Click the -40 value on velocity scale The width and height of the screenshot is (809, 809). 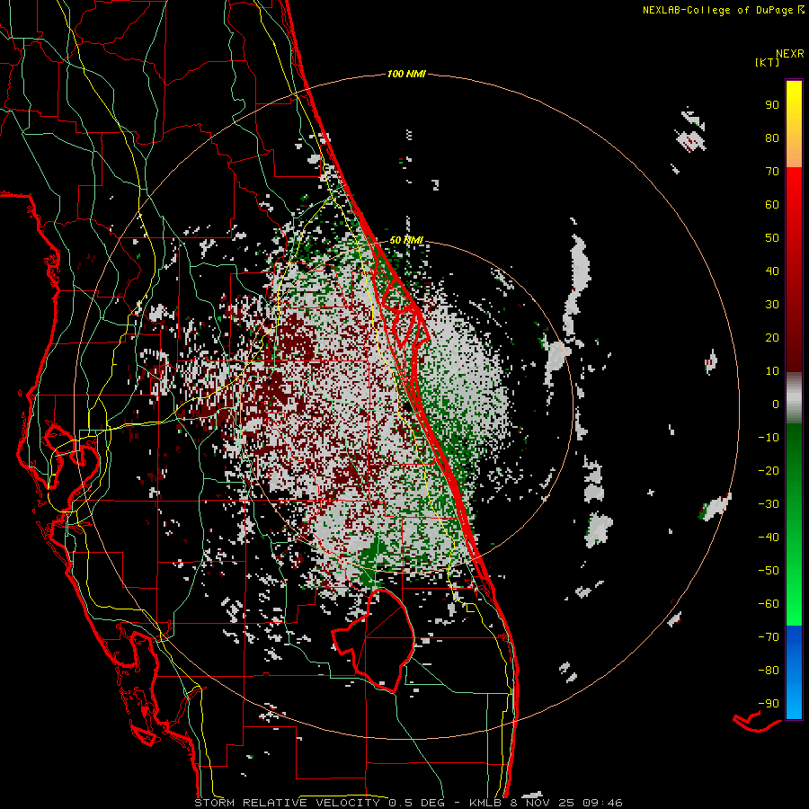[769, 538]
